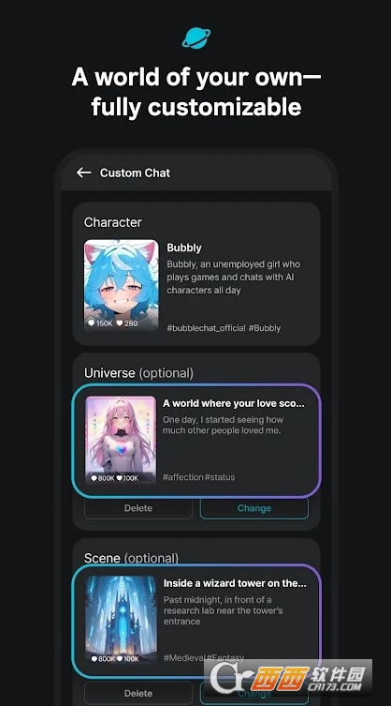Open the wizard tower scene thumbnail
The width and height of the screenshot is (391, 706).
tap(121, 620)
